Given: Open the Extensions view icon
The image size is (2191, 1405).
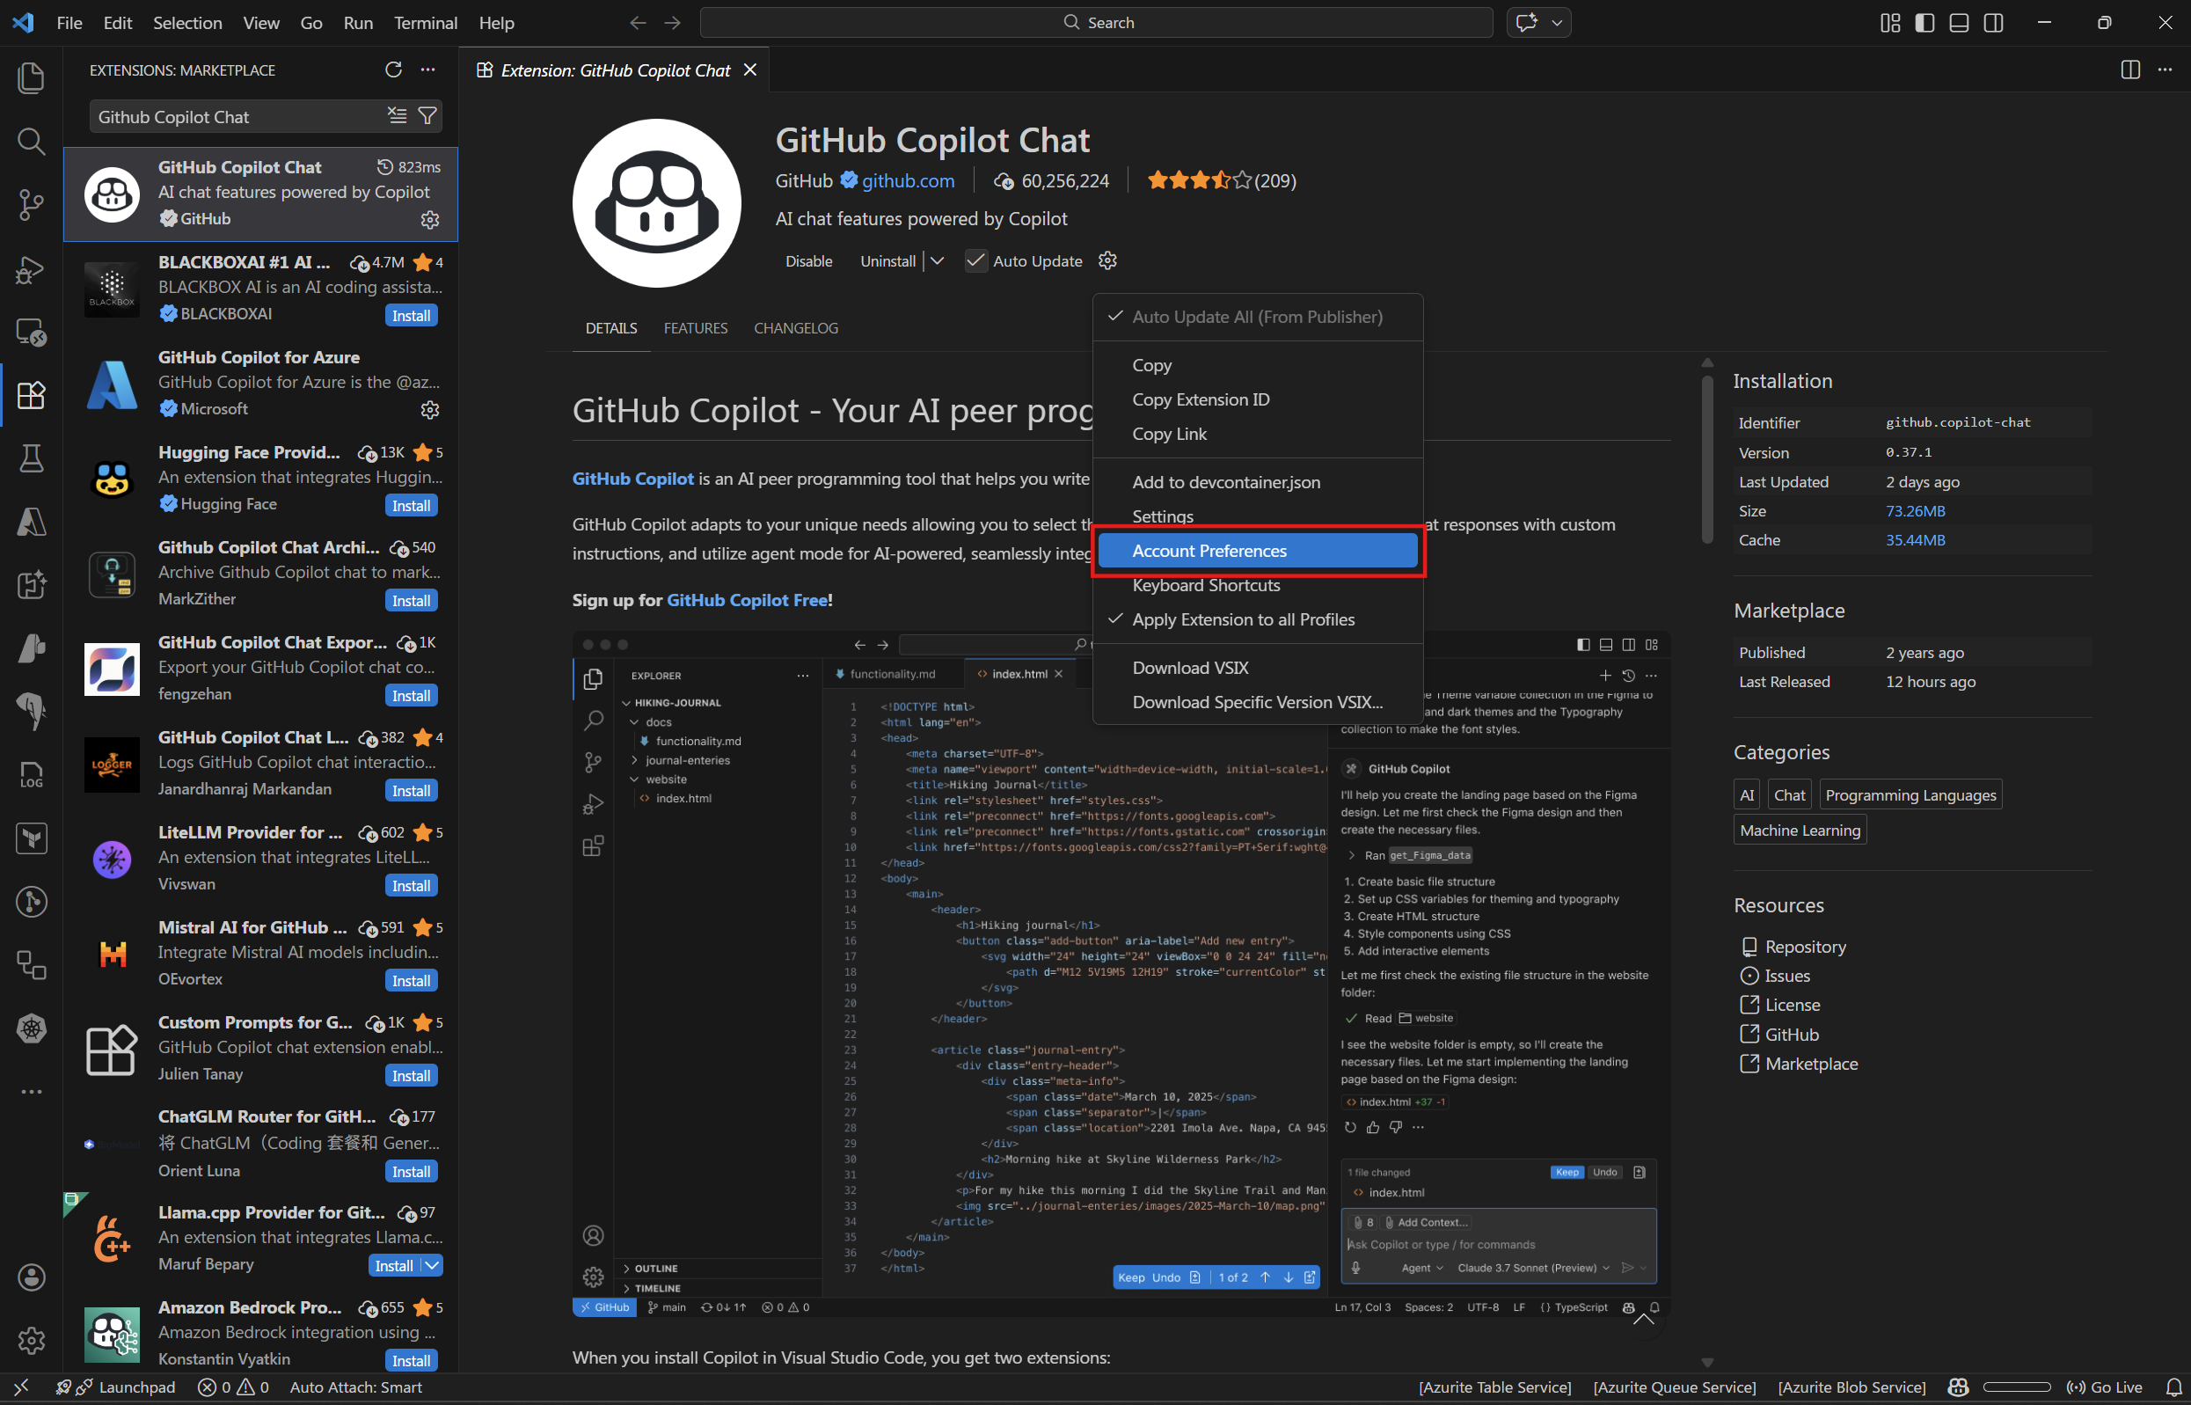Looking at the screenshot, I should coord(31,395).
